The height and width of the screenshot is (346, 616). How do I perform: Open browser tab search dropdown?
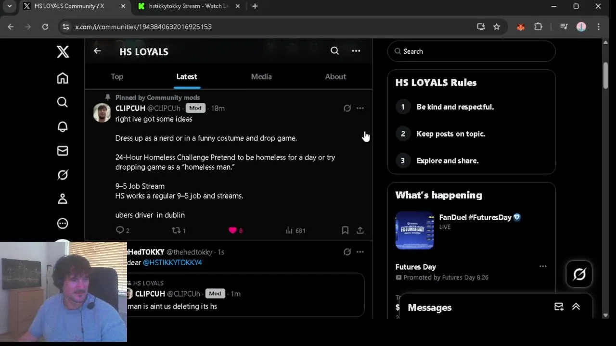[x=9, y=6]
